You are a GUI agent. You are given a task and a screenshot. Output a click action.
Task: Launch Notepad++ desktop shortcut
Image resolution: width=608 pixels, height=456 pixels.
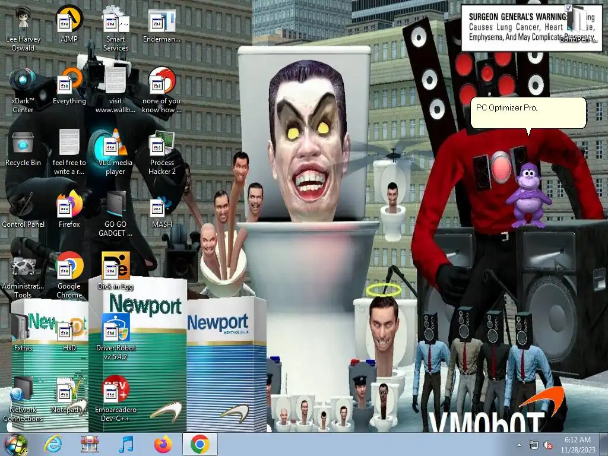[69, 395]
